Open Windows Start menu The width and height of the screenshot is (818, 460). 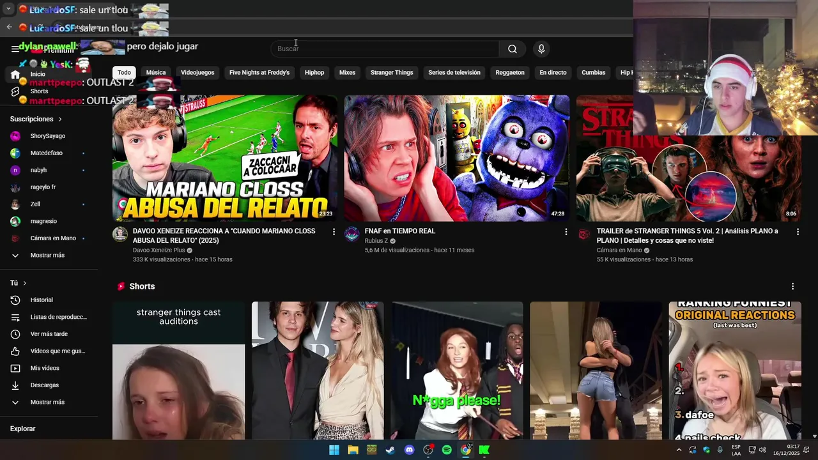click(334, 450)
